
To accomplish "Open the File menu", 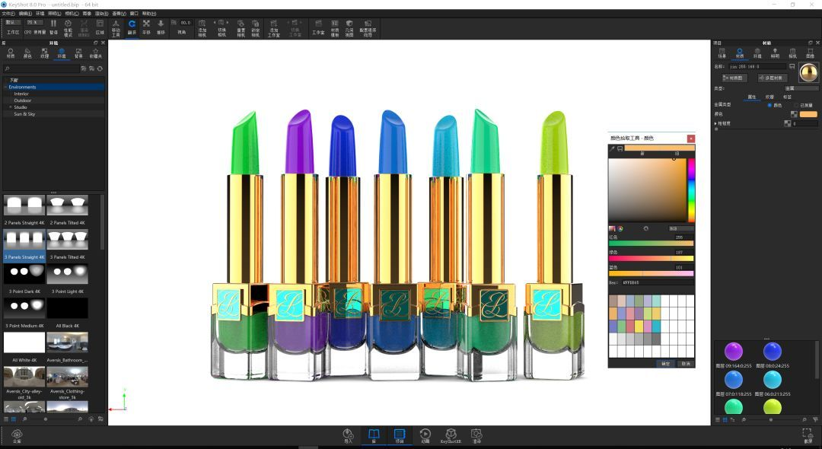I will 8,13.
